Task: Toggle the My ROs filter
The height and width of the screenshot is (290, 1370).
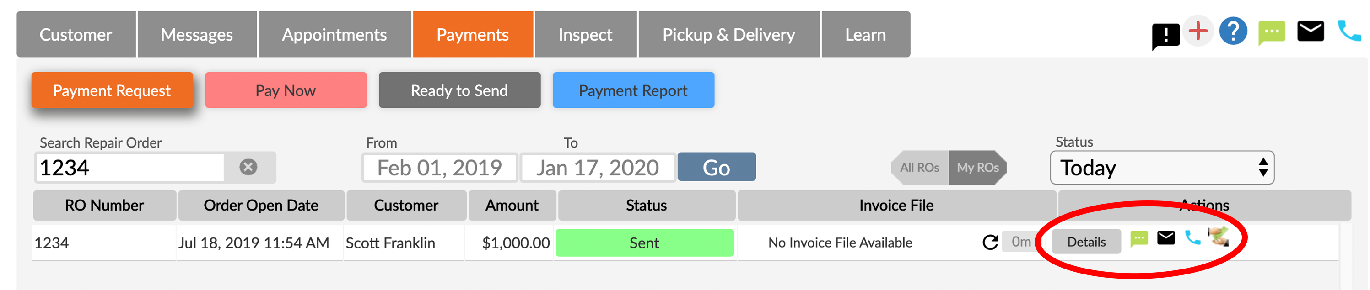Action: [977, 168]
